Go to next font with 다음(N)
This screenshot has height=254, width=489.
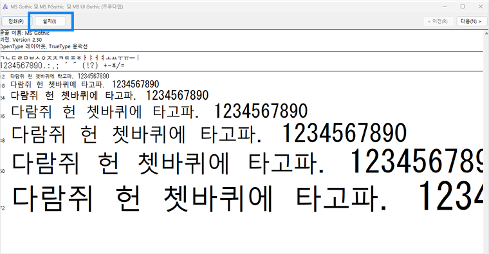[x=471, y=21]
